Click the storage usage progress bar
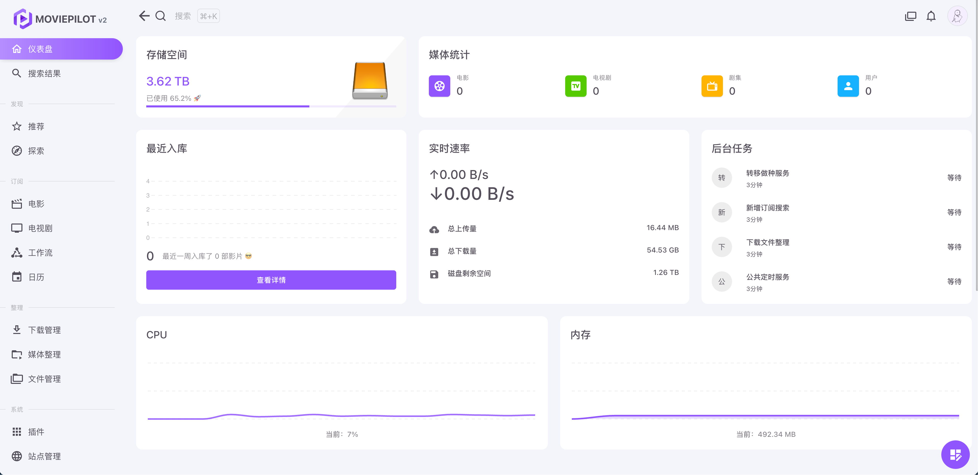The width and height of the screenshot is (978, 475). pyautogui.click(x=271, y=106)
